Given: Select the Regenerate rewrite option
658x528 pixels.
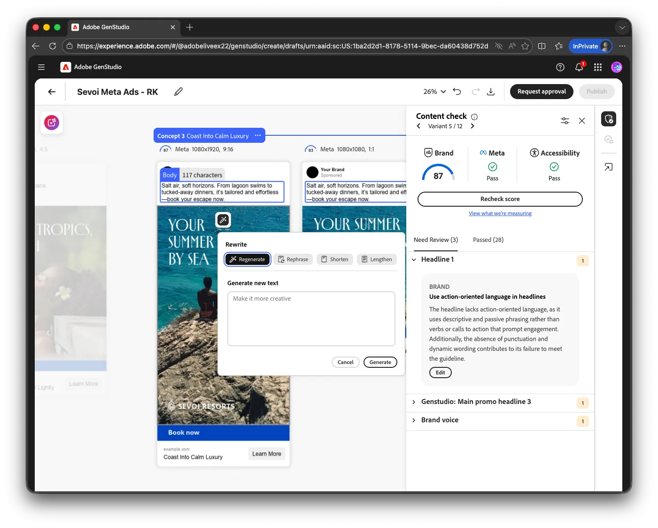Looking at the screenshot, I should tap(248, 259).
